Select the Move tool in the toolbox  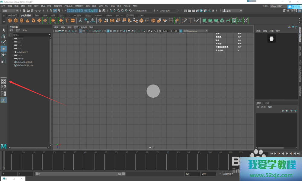click(x=4, y=48)
